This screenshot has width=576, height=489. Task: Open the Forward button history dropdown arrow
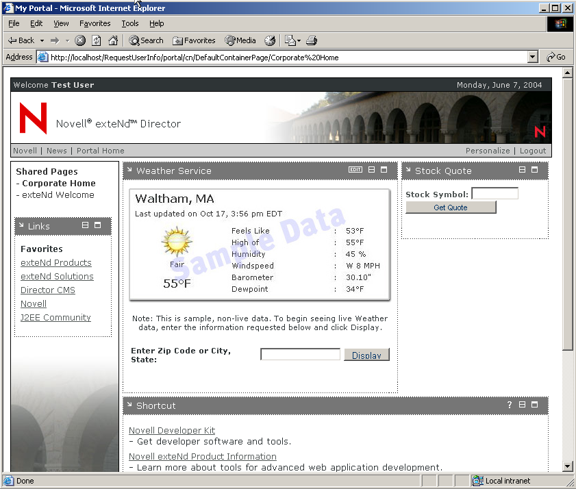(x=67, y=40)
